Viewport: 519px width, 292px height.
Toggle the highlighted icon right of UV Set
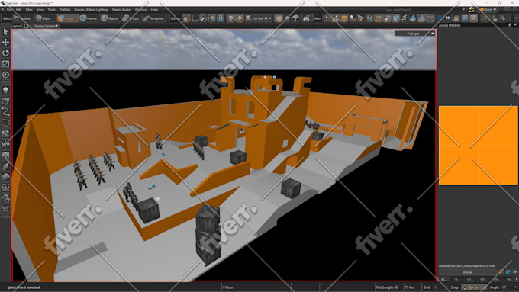[279, 18]
